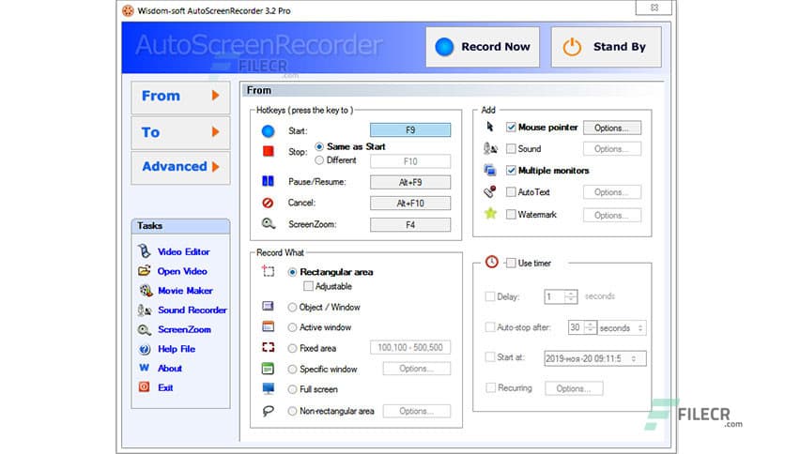Check the Recurring checkbox
This screenshot has width=785, height=454.
490,387
